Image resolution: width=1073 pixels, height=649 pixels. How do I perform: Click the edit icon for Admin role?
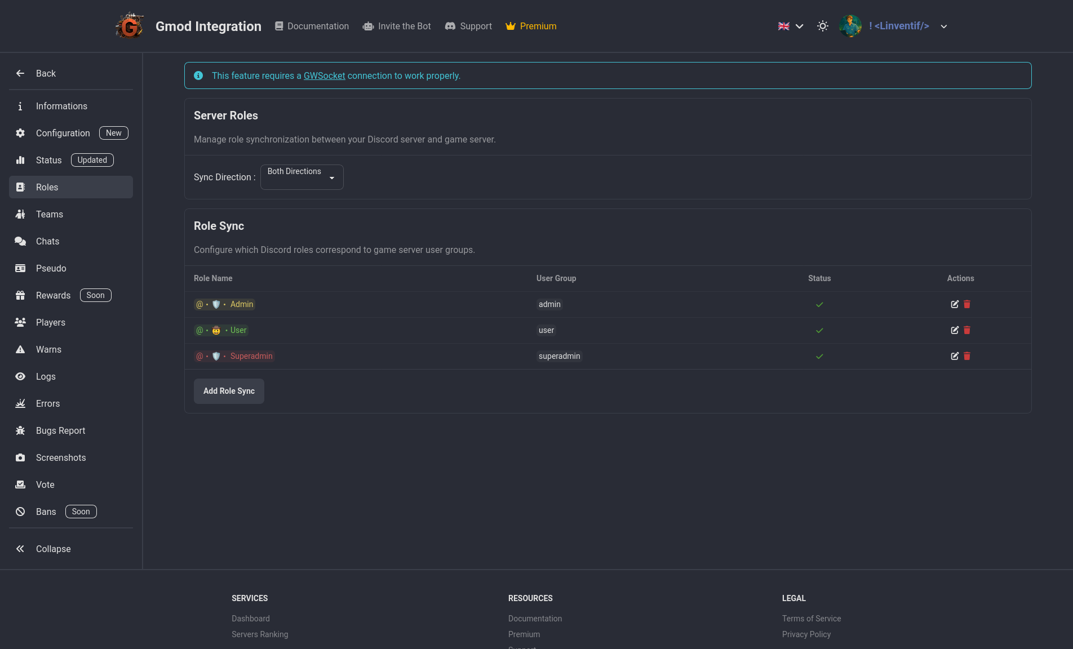(x=954, y=304)
